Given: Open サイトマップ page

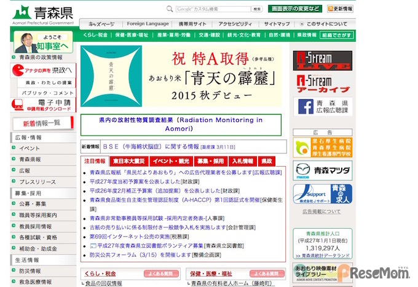Looking at the screenshot, I should [x=277, y=24].
